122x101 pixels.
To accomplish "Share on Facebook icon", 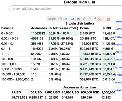I will 95,19.
